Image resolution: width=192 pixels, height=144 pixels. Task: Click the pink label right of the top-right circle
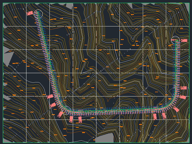(184, 40)
